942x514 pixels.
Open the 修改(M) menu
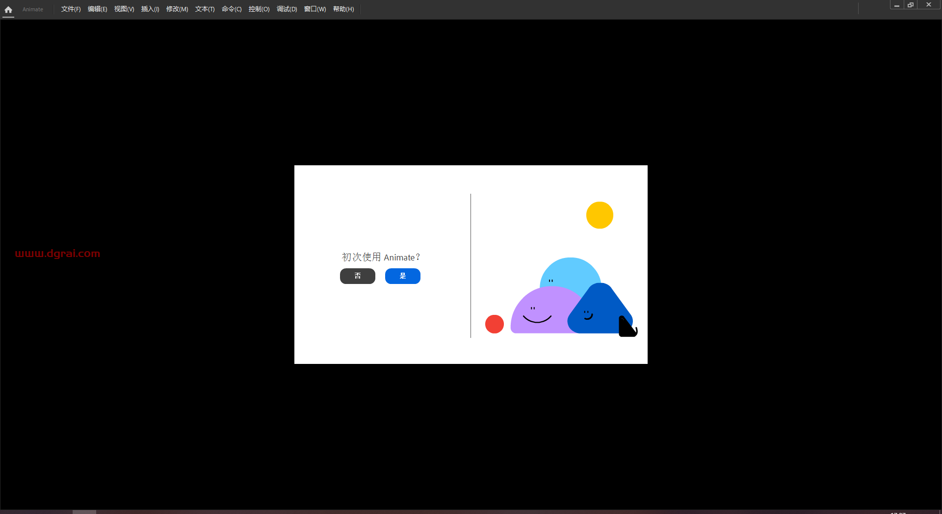[x=177, y=9]
